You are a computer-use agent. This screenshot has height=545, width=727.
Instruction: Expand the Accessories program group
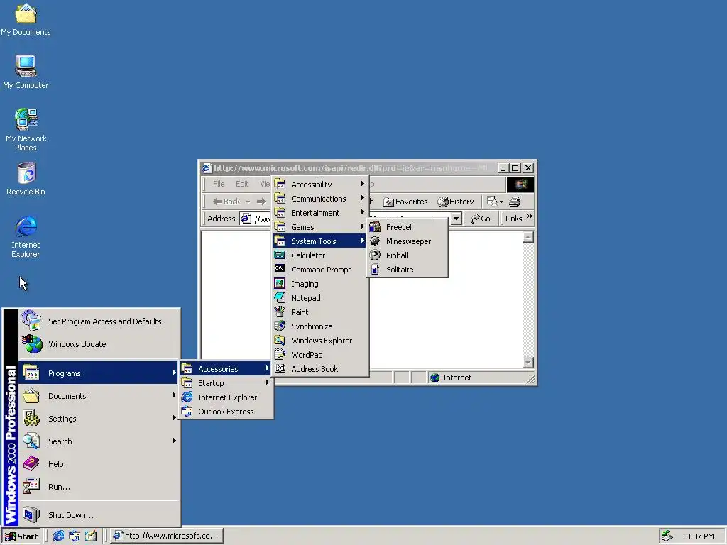(x=226, y=369)
